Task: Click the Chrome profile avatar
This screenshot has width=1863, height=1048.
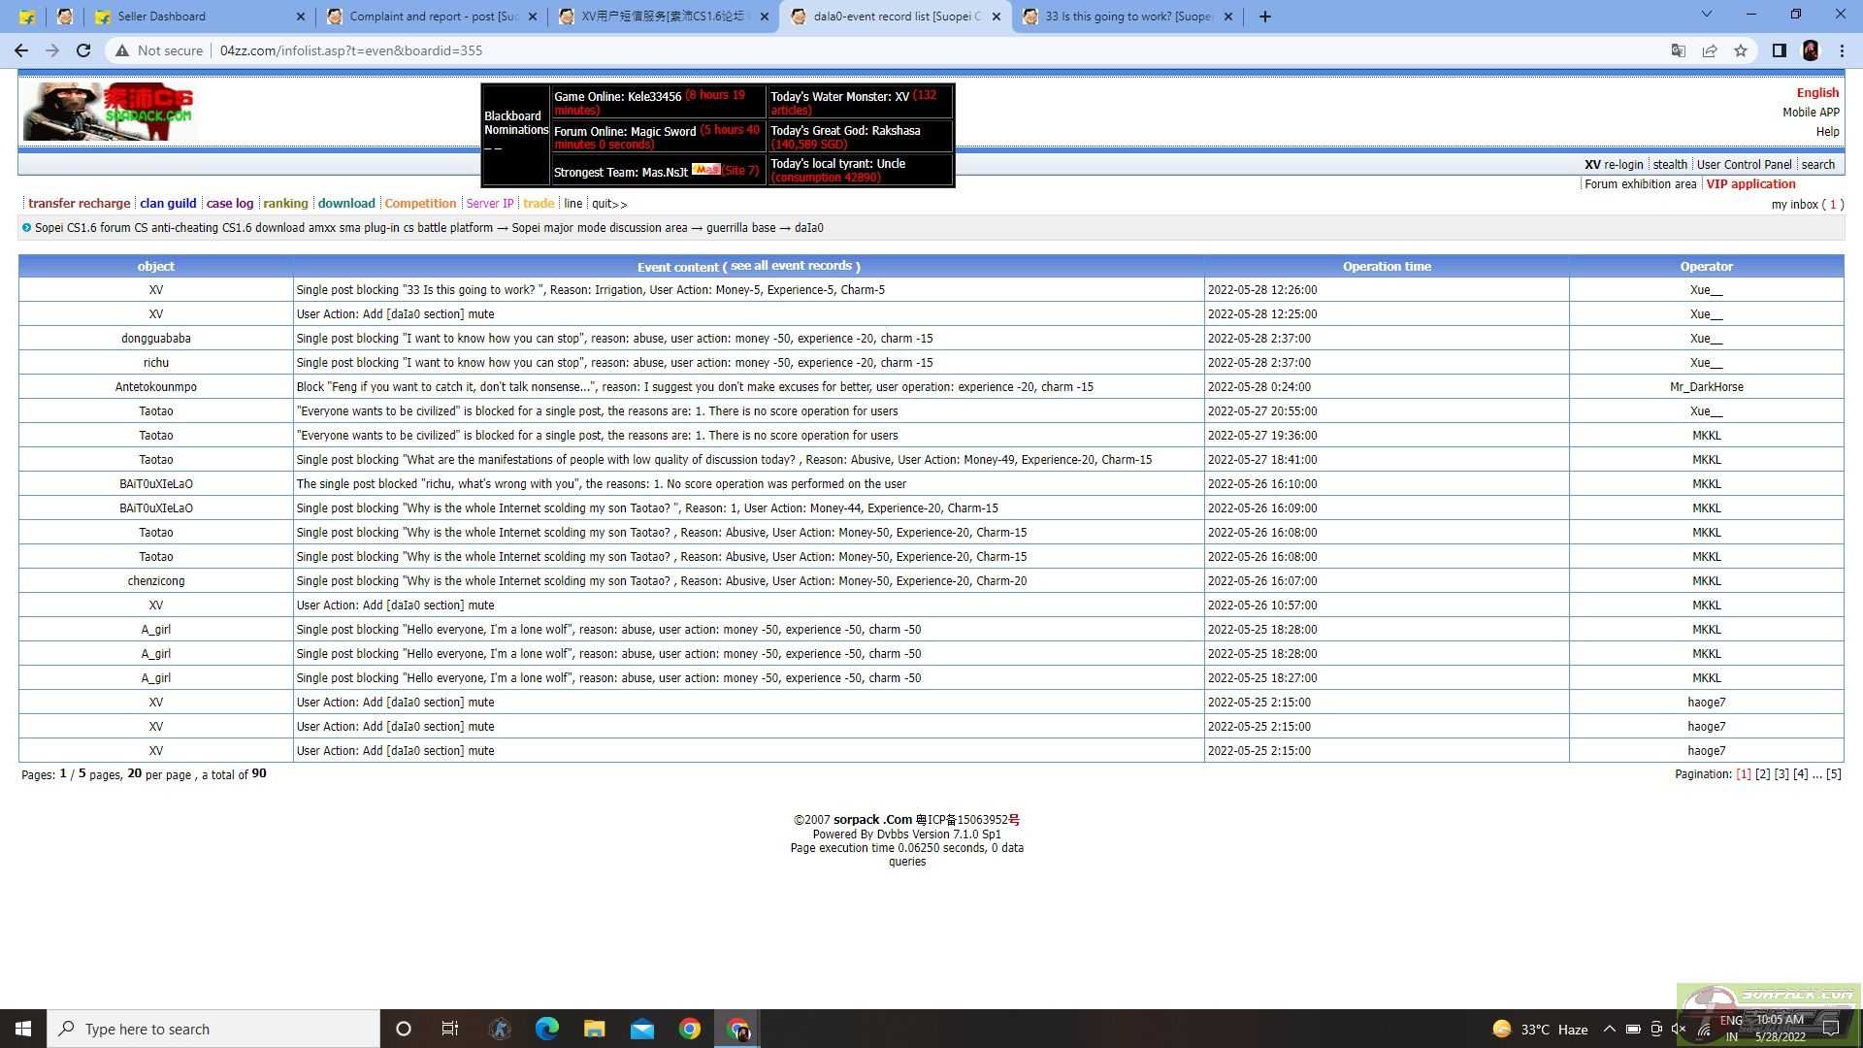Action: (x=1811, y=50)
